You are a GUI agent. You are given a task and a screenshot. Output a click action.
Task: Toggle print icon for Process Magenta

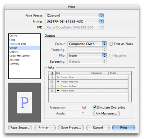tap(52, 82)
